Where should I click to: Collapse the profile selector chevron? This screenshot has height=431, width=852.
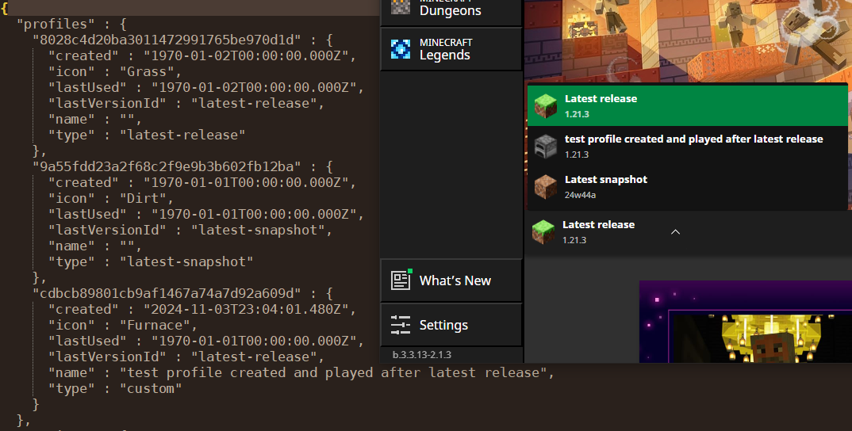[675, 232]
